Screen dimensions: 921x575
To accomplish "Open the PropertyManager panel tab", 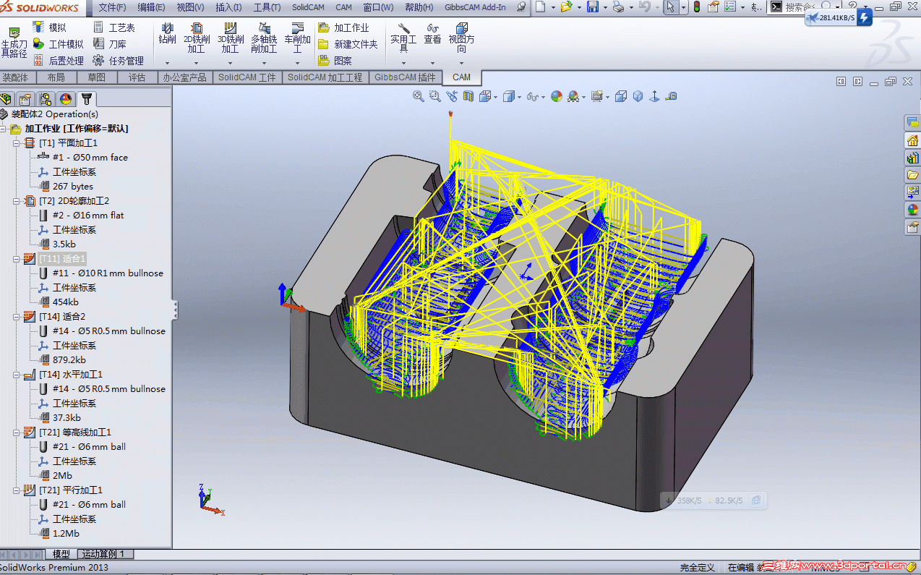I will 25,99.
